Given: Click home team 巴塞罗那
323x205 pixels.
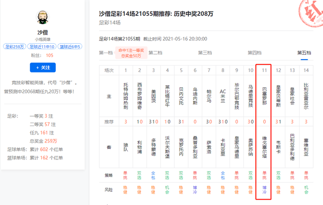Looking at the screenshot, I should coord(264,96).
